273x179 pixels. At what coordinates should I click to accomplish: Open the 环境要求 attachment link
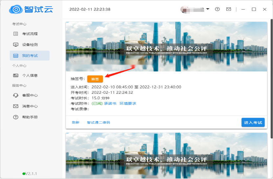coord(127,103)
